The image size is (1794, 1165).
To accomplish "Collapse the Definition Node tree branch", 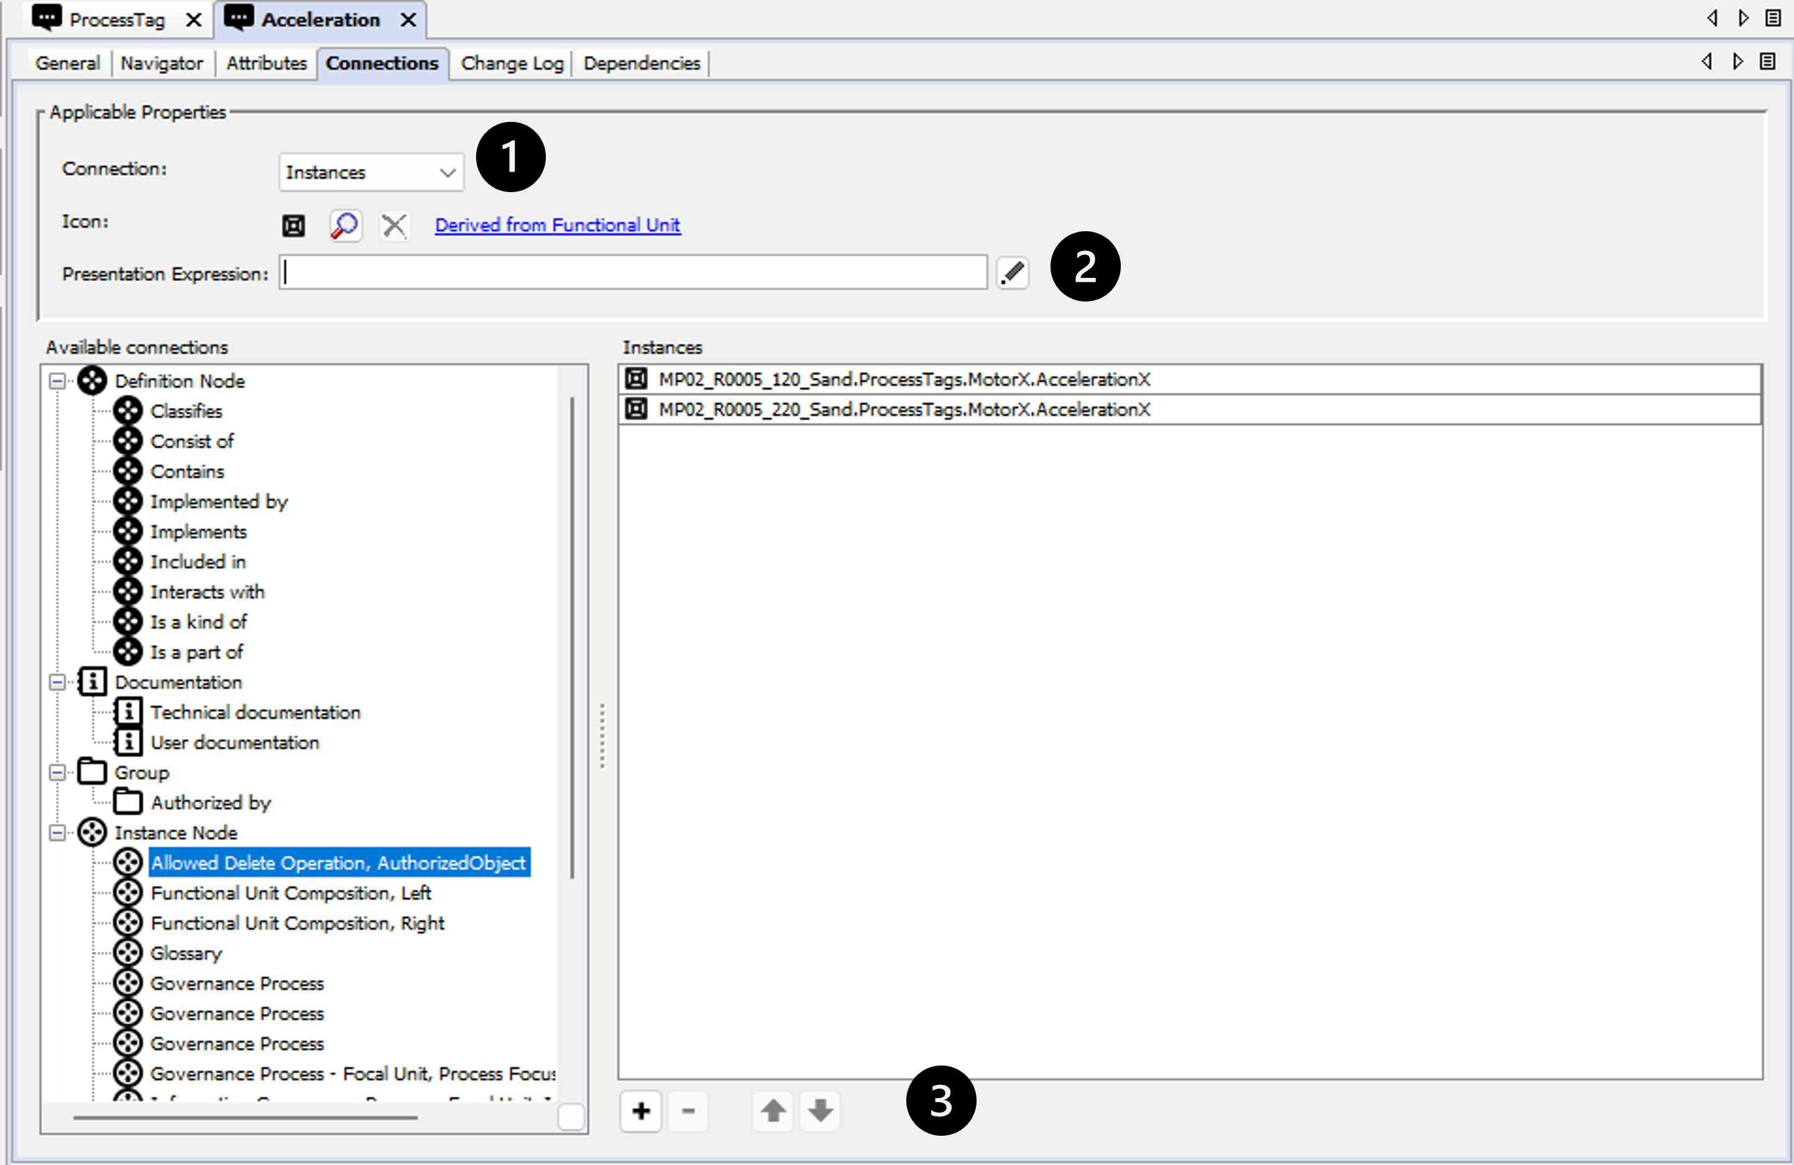I will (x=57, y=381).
